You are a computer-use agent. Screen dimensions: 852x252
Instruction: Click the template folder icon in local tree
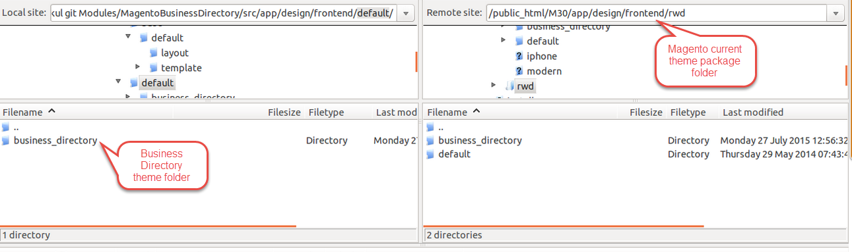coord(154,68)
